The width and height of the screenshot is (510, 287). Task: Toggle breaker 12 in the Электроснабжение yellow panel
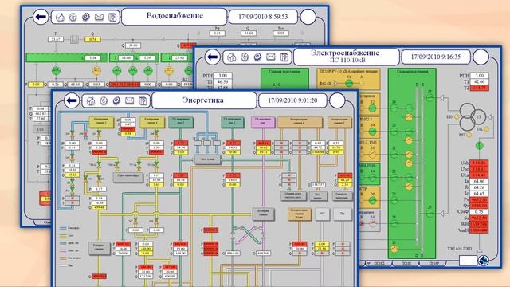point(373,108)
